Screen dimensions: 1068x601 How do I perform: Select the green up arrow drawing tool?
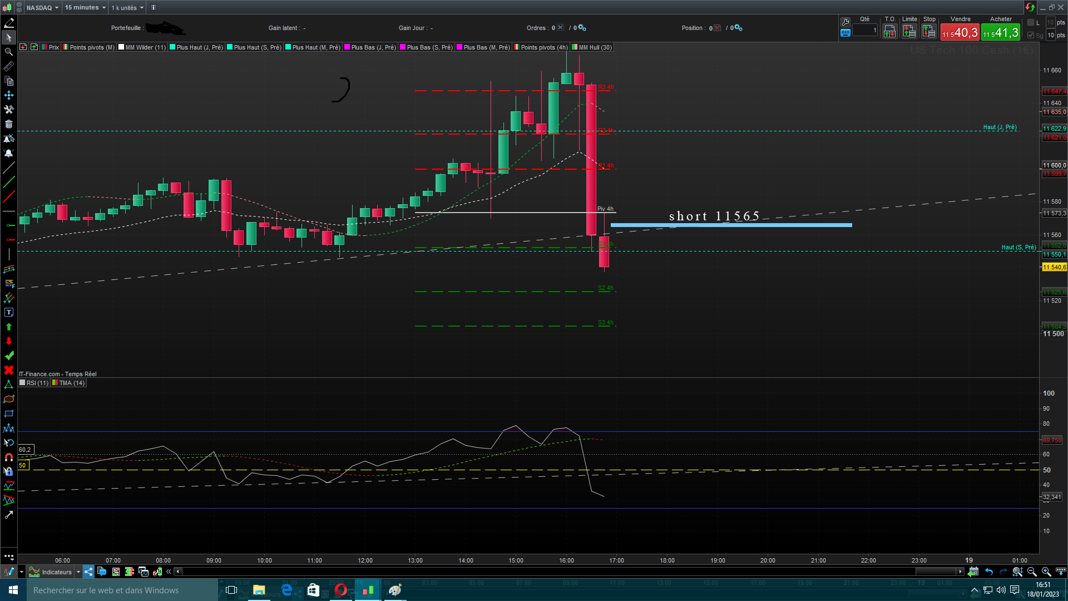point(8,327)
